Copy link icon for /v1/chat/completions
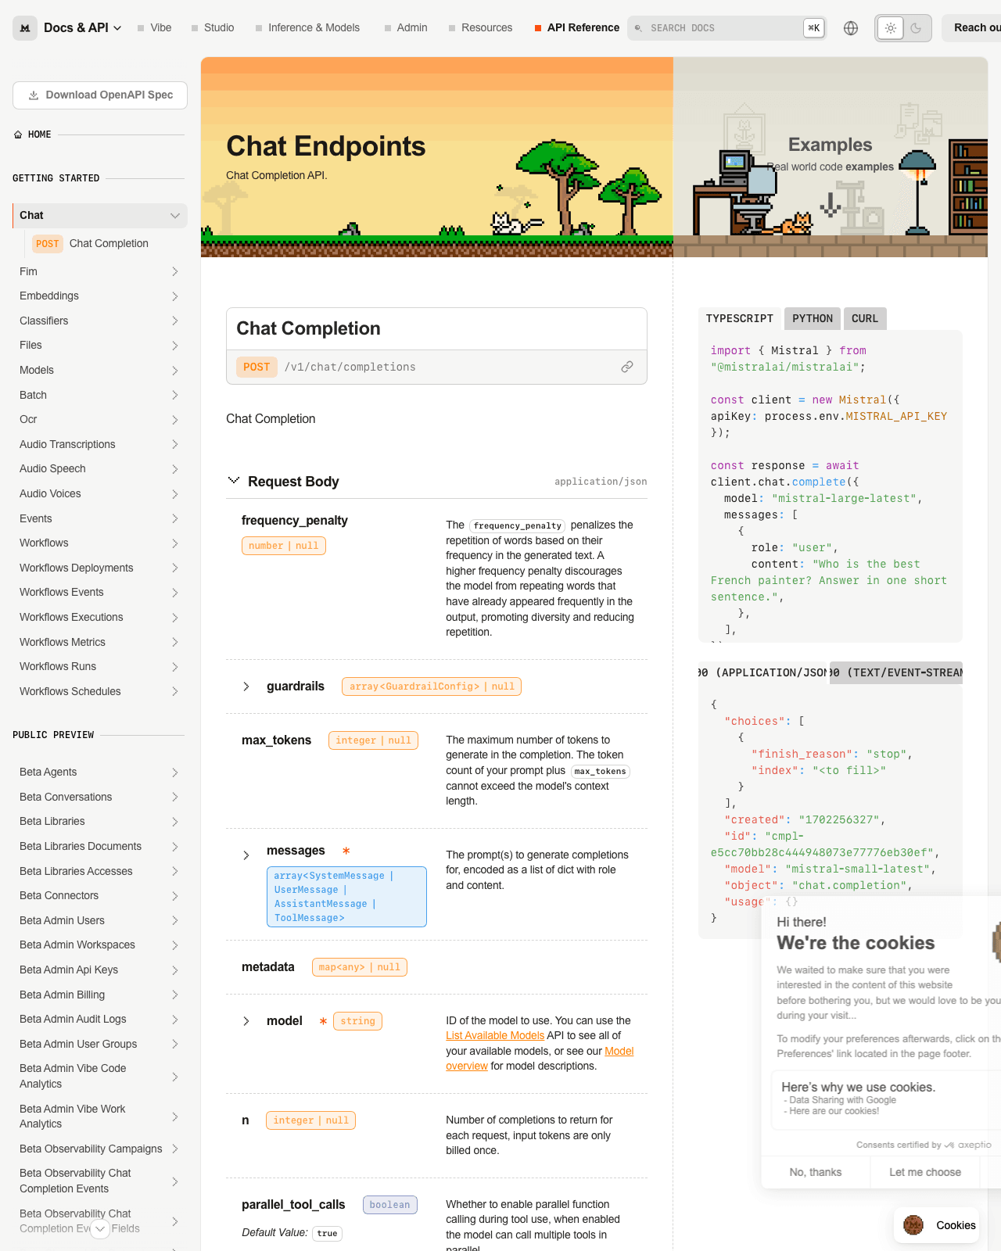 [627, 367]
